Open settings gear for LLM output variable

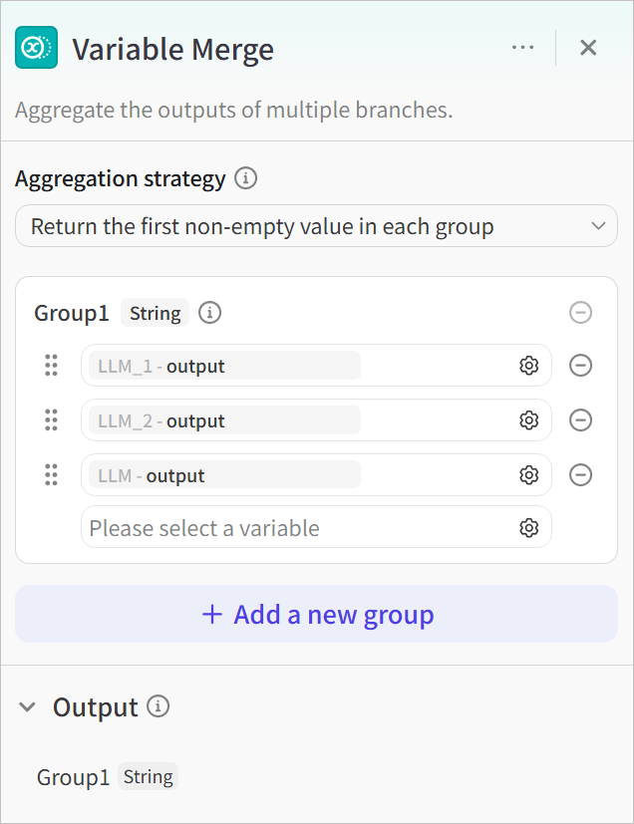click(529, 475)
